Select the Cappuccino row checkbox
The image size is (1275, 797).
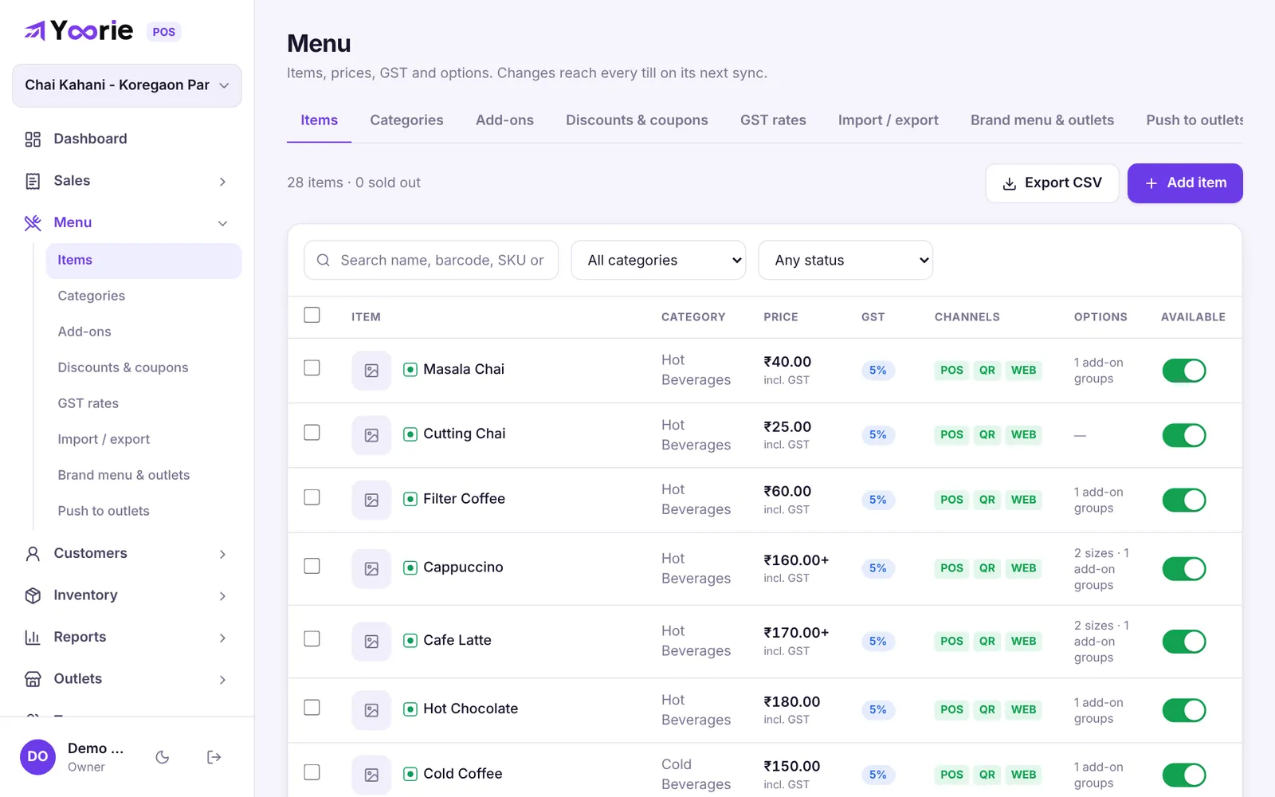tap(312, 566)
